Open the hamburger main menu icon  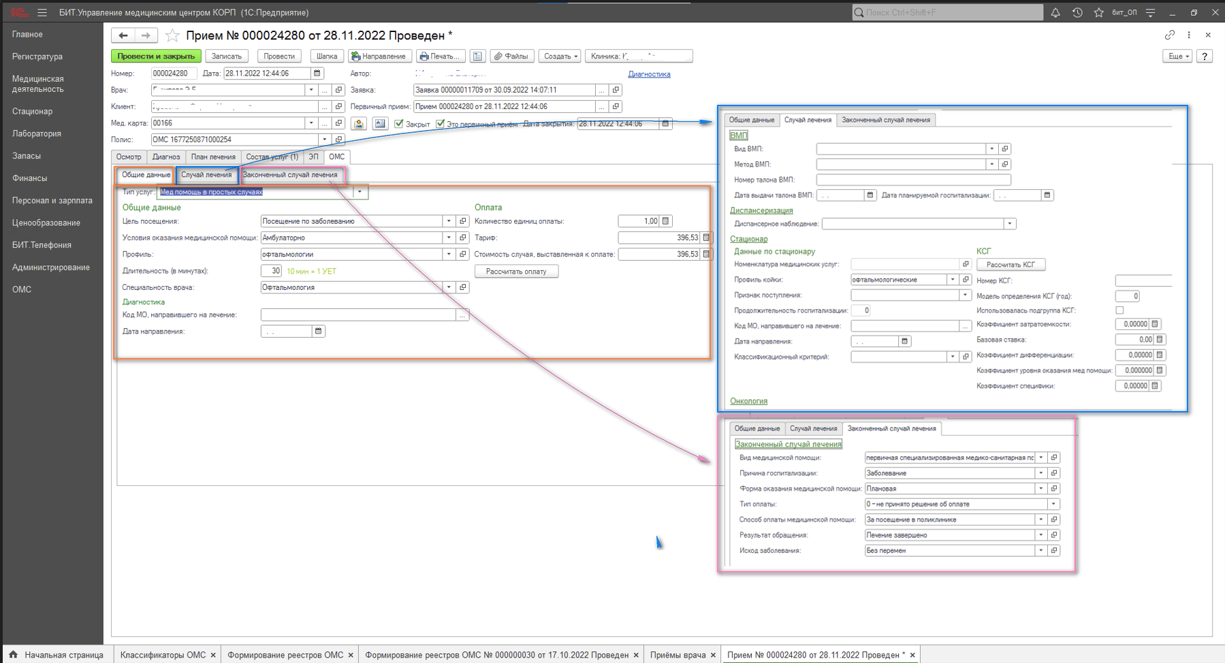coord(42,12)
